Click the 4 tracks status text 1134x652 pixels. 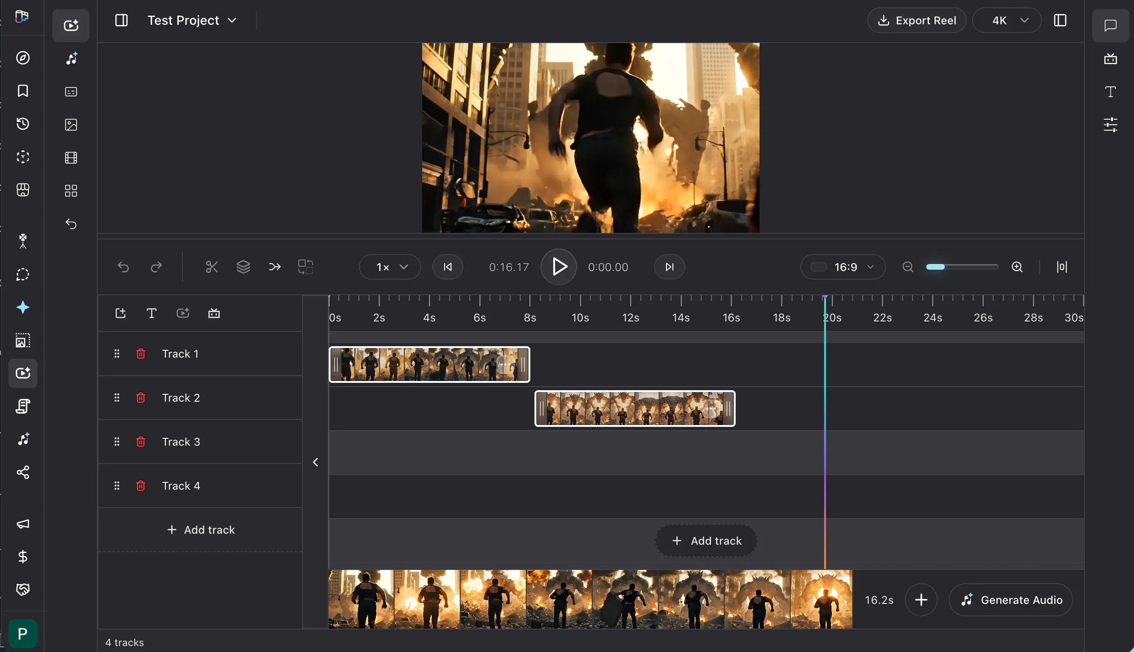coord(125,642)
